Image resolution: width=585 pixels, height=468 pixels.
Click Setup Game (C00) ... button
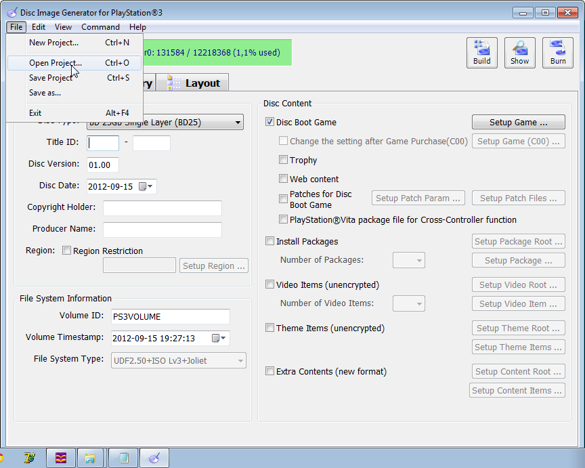pyautogui.click(x=518, y=141)
